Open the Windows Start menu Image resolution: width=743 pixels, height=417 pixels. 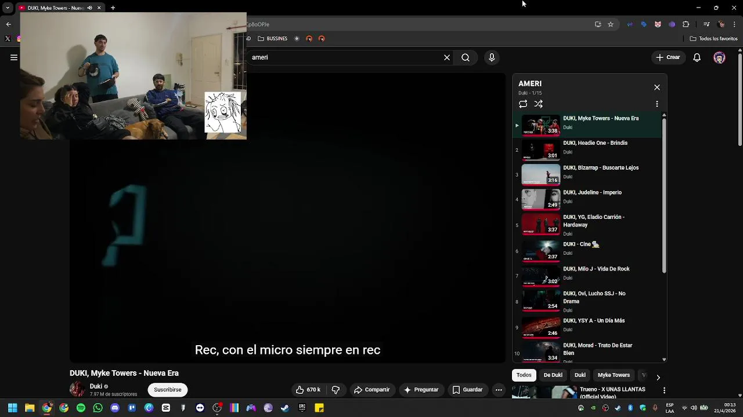click(x=12, y=408)
